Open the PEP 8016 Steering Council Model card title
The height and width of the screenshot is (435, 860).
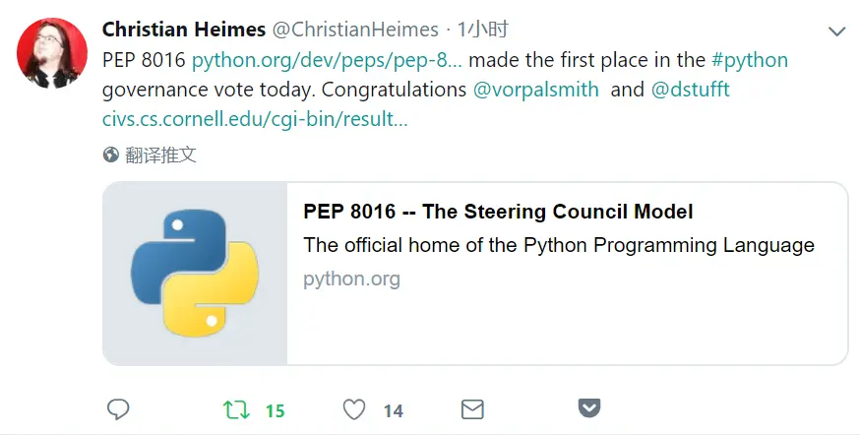pos(498,212)
